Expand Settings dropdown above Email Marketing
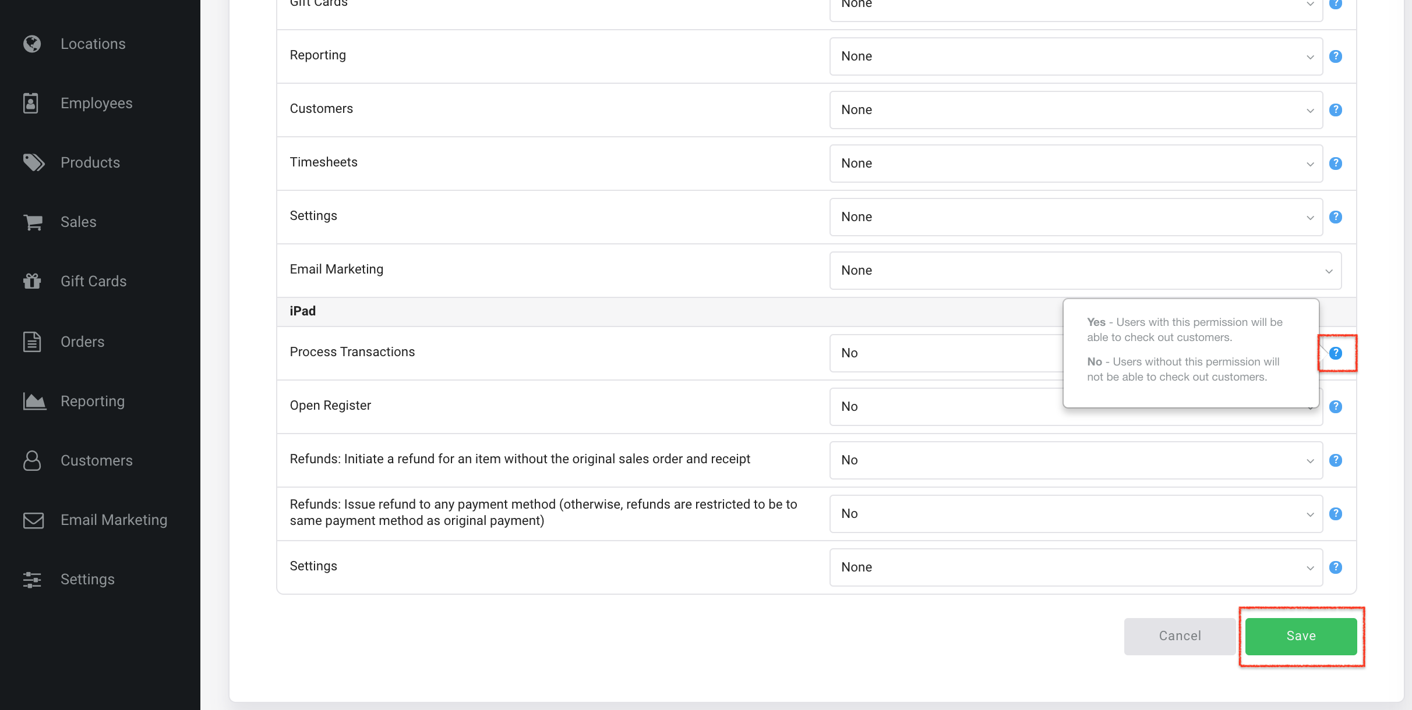Screen dimensions: 1412x710 click(x=1076, y=217)
